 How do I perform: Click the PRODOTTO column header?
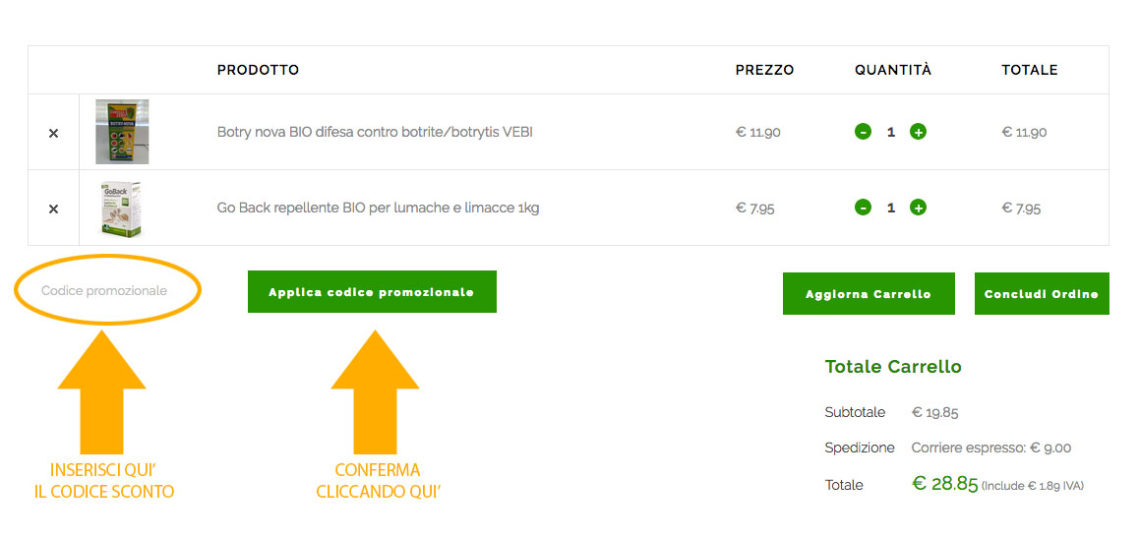[x=258, y=70]
